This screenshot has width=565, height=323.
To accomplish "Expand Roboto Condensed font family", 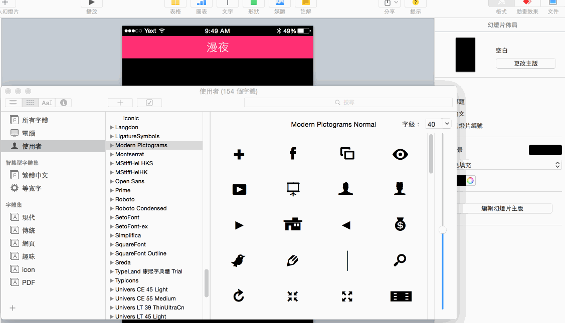I will click(x=112, y=208).
